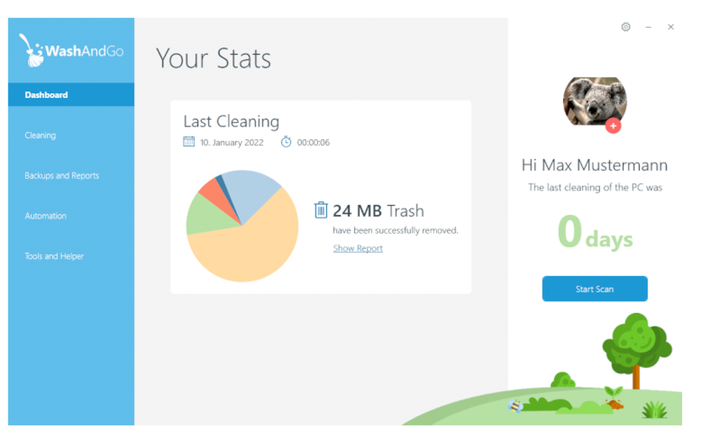Click the red plus badge on avatar
701x436 pixels.
pyautogui.click(x=613, y=126)
